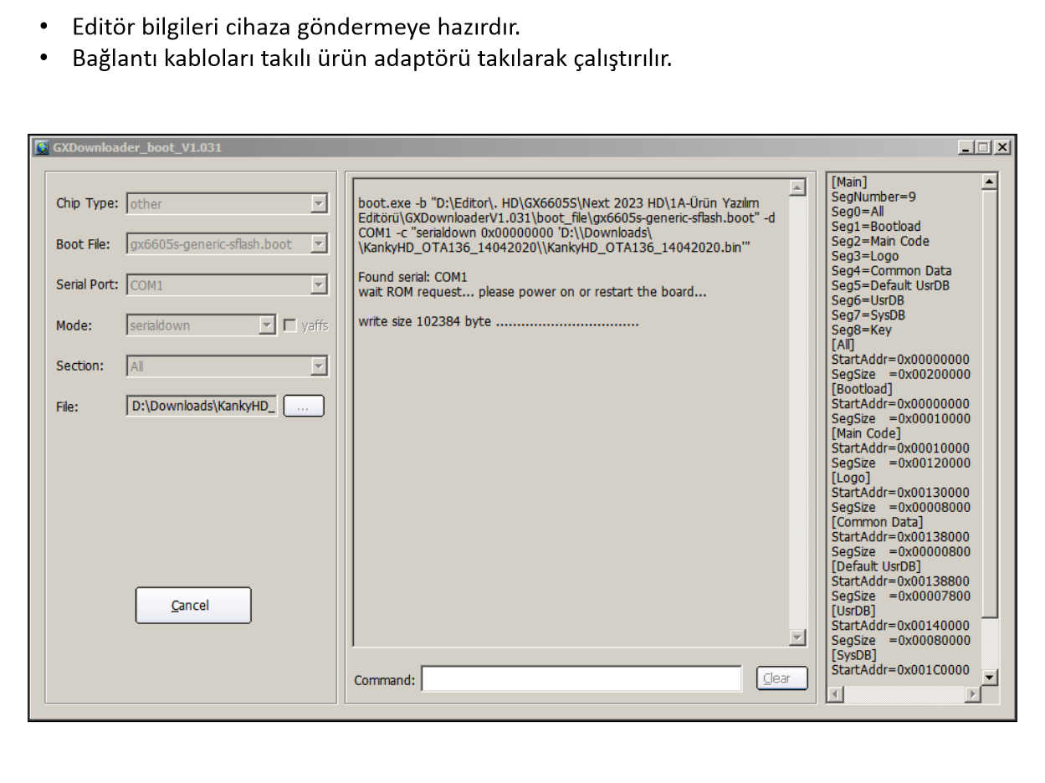1045x783 pixels.
Task: Close the GXDownloader window
Action: tap(1002, 147)
